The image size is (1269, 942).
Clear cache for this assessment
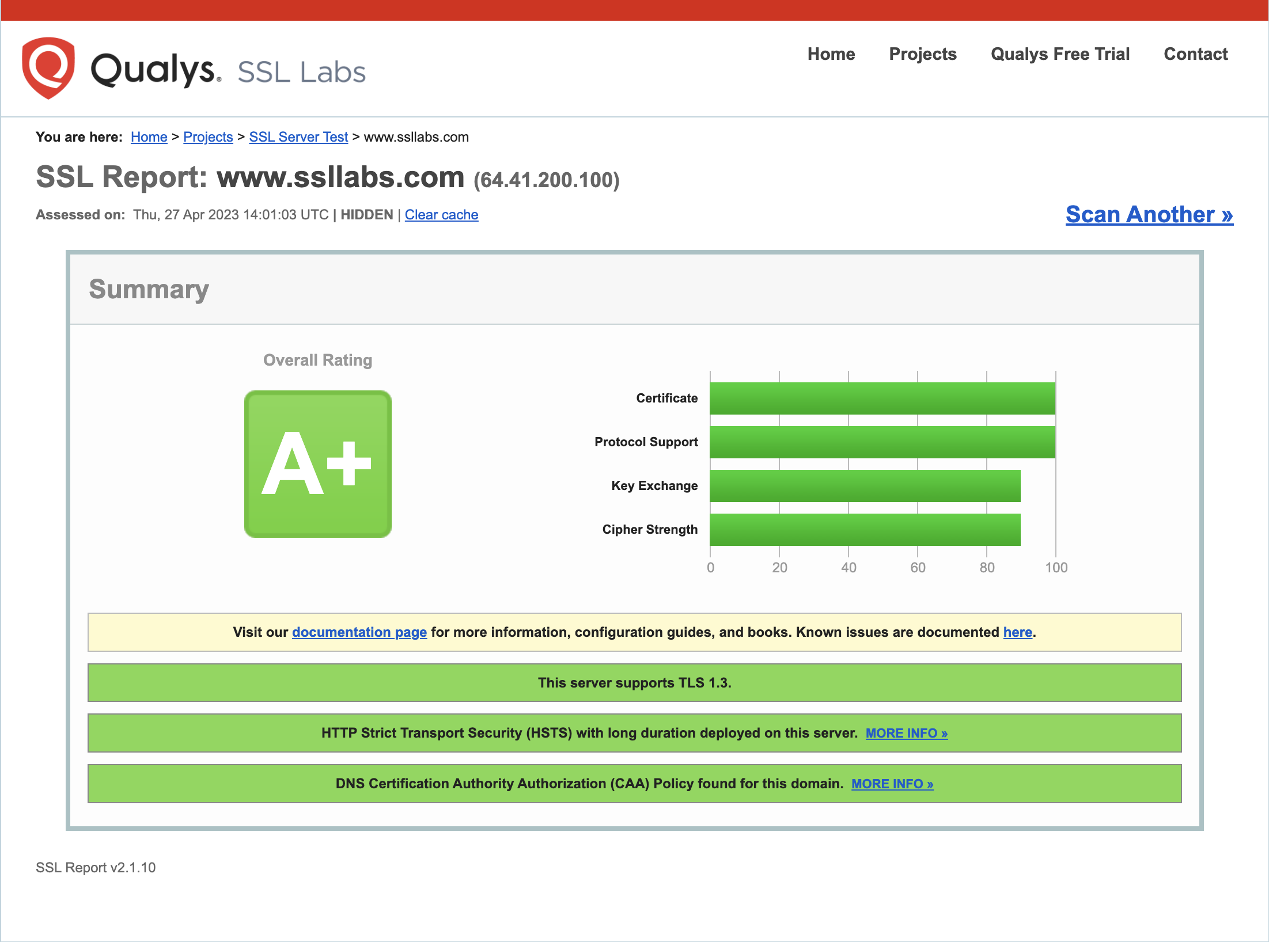pos(441,214)
